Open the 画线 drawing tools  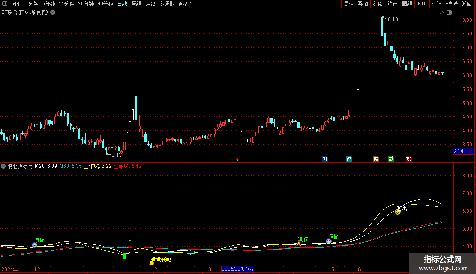(407, 4)
